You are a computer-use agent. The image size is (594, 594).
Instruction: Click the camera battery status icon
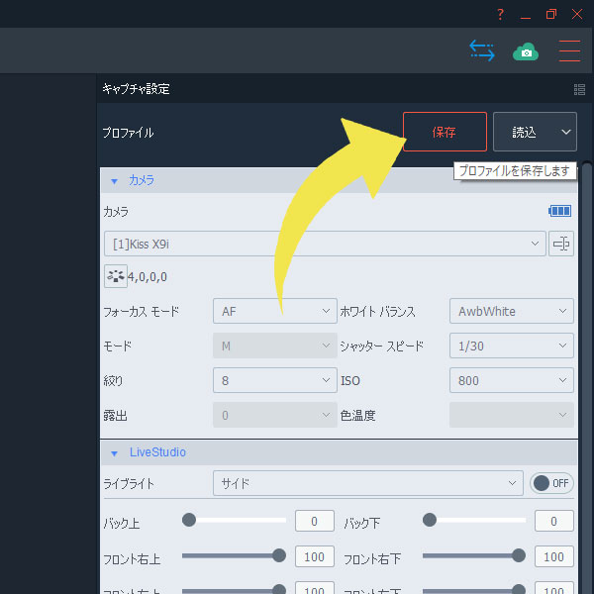coord(560,211)
